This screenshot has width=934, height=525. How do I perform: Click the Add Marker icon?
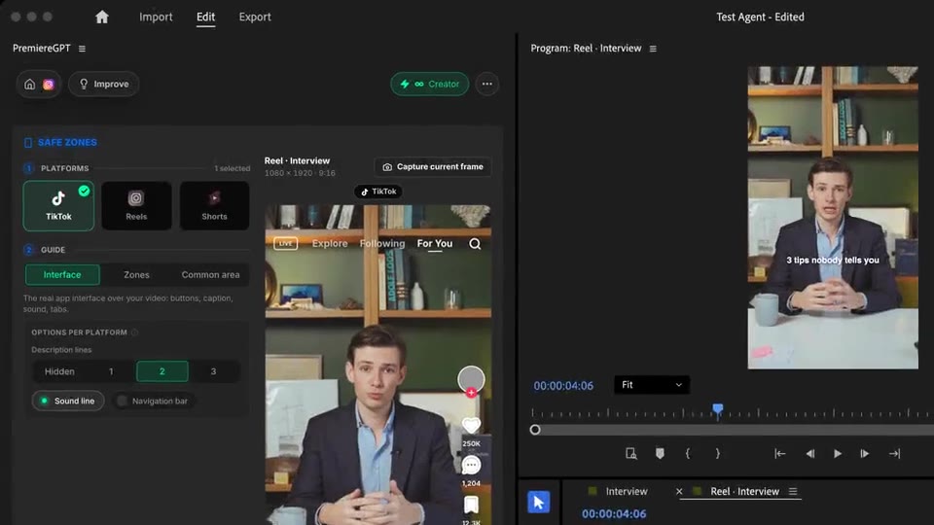click(x=660, y=454)
